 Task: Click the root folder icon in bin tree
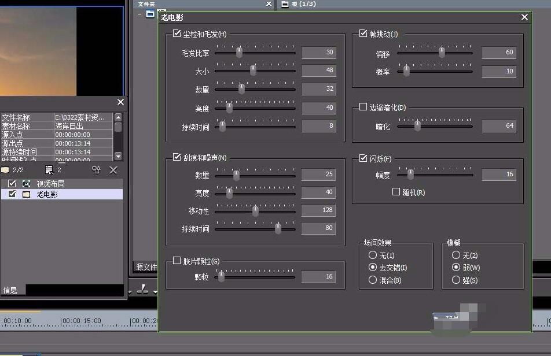tap(150, 14)
